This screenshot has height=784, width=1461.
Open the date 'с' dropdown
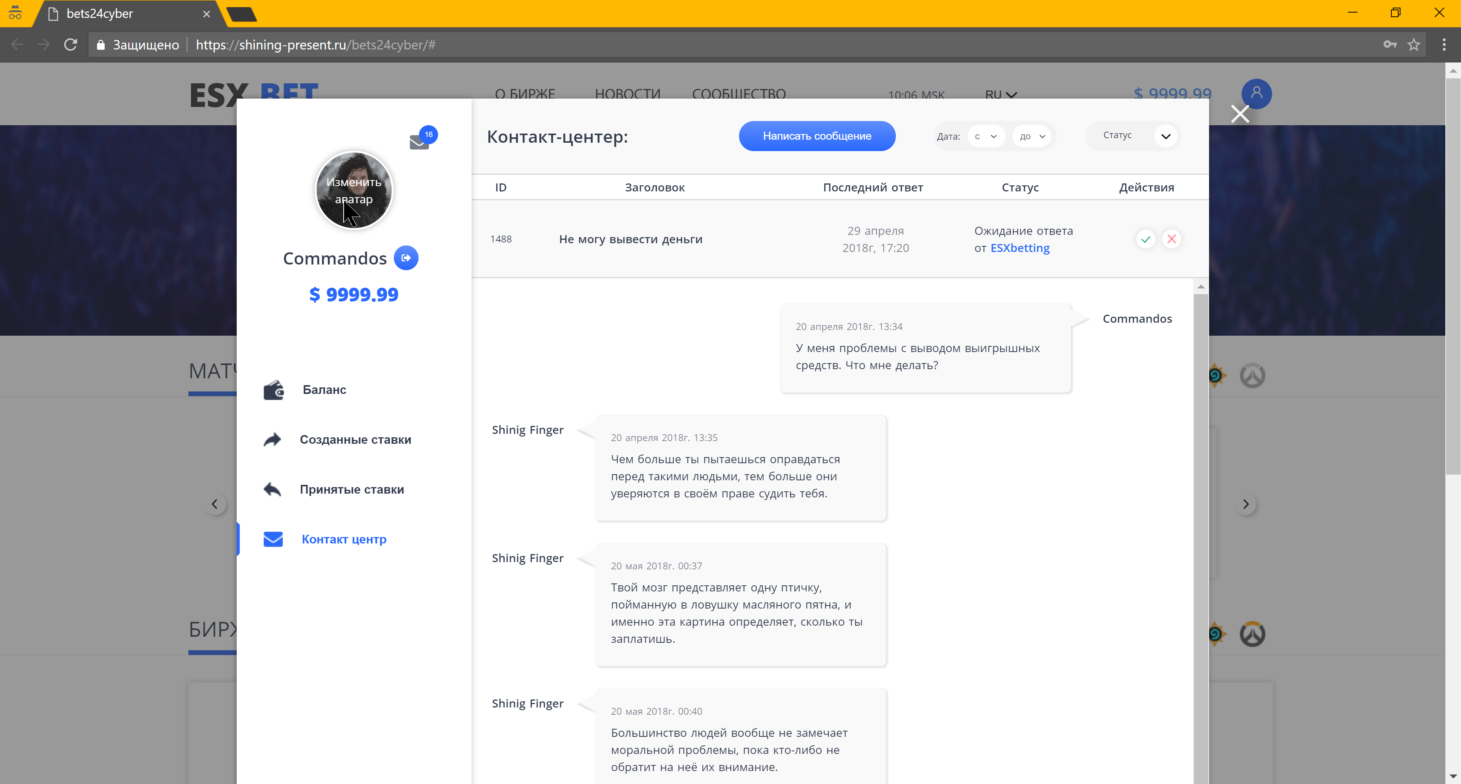pyautogui.click(x=986, y=136)
